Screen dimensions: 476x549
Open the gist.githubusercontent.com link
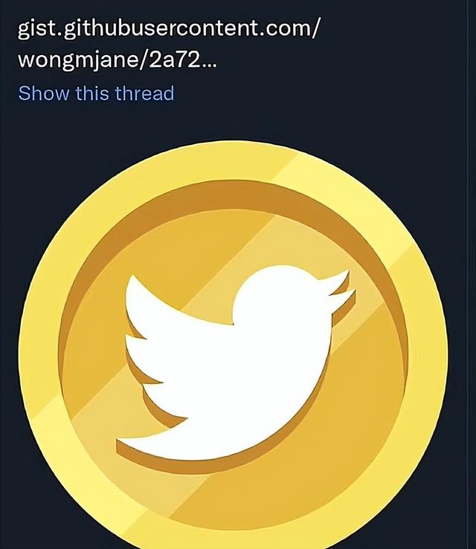click(168, 44)
